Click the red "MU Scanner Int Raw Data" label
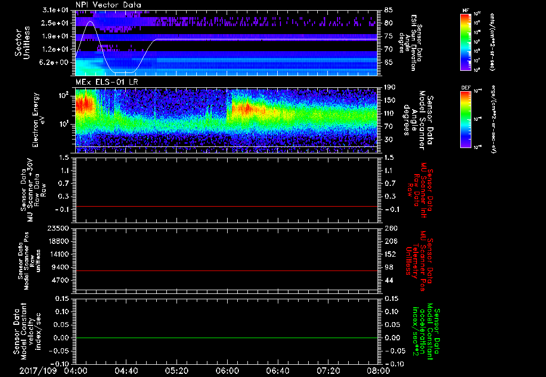This screenshot has height=377, width=546. point(420,190)
